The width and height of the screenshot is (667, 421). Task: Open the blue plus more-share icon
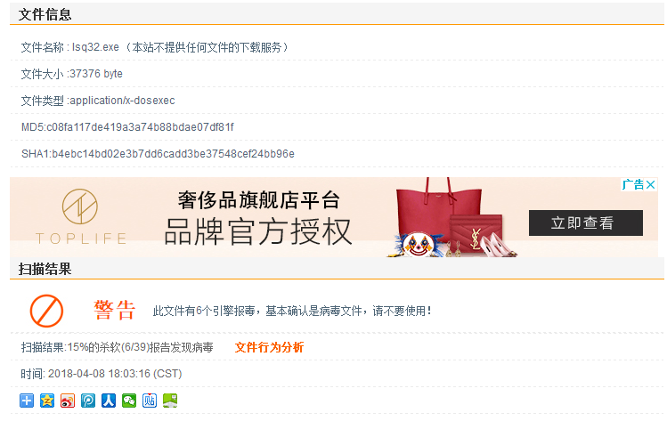(x=27, y=401)
